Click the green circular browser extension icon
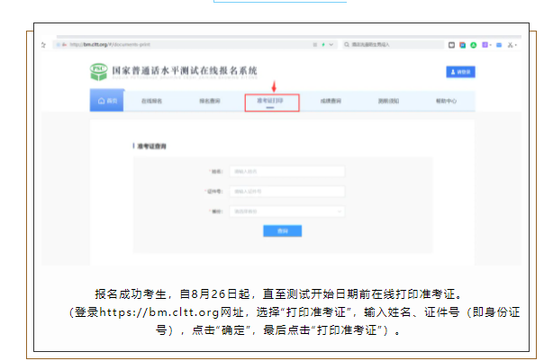Screen dimensions: 553x361 click(x=474, y=44)
